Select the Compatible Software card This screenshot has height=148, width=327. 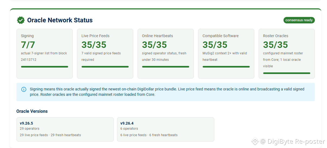pos(226,54)
